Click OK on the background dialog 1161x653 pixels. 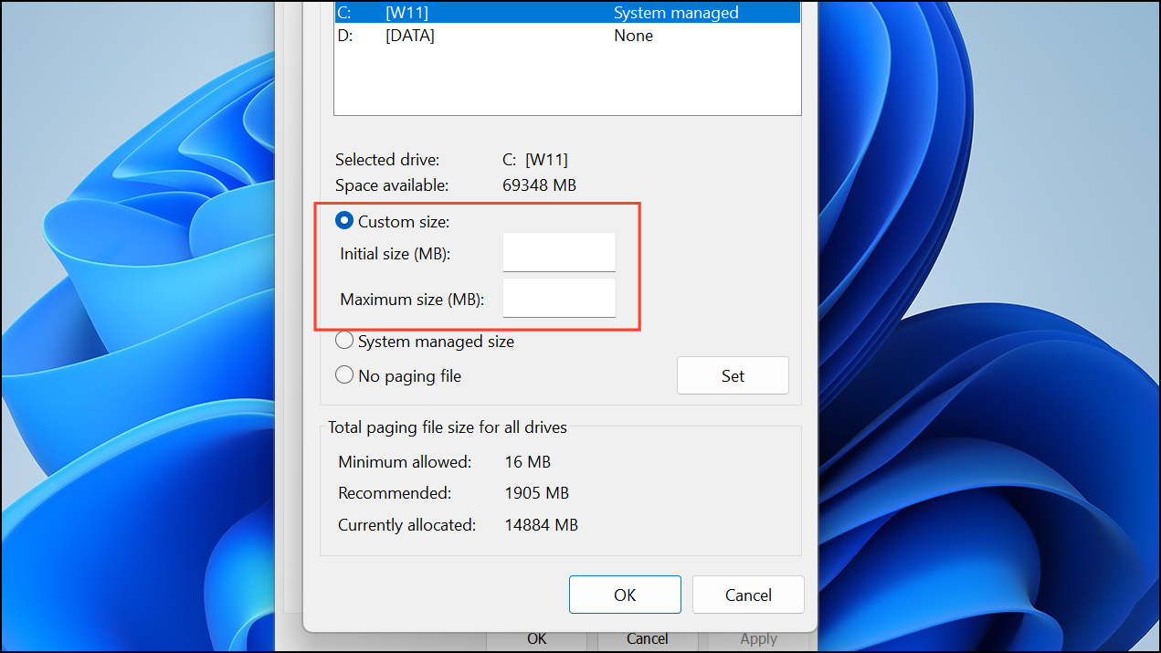click(536, 638)
